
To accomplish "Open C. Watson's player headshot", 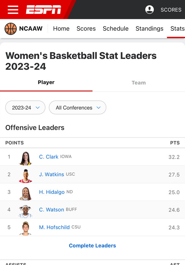I will [25, 211].
